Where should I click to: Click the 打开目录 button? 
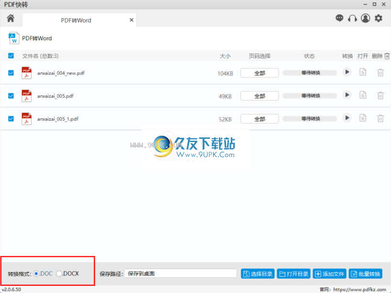click(294, 274)
